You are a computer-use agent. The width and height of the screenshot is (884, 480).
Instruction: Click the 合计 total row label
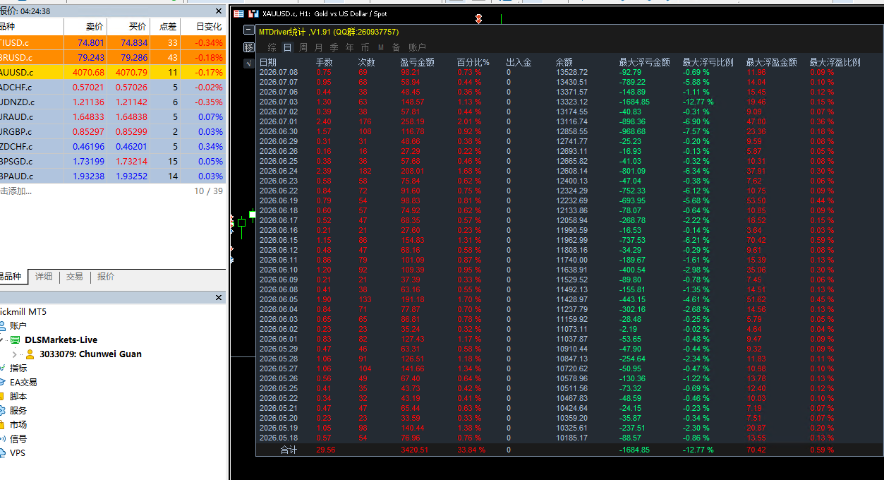click(289, 450)
